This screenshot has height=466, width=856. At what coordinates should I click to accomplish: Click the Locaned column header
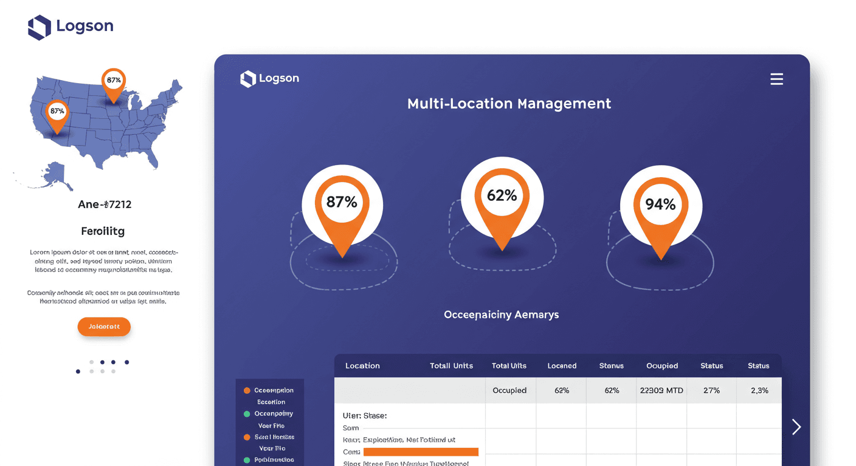pos(562,366)
